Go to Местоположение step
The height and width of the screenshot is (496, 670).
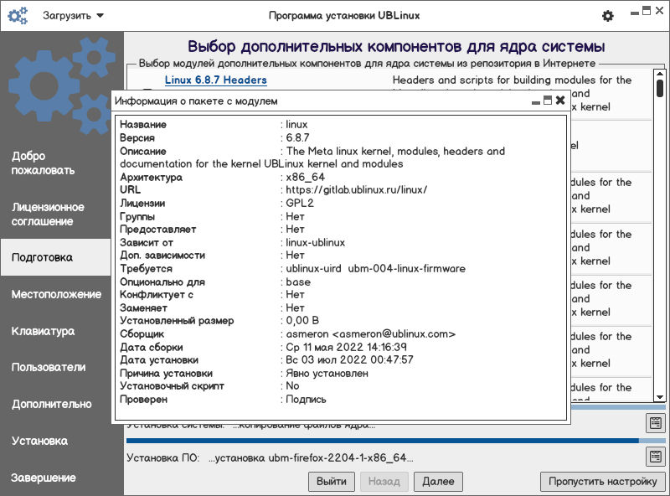55,294
